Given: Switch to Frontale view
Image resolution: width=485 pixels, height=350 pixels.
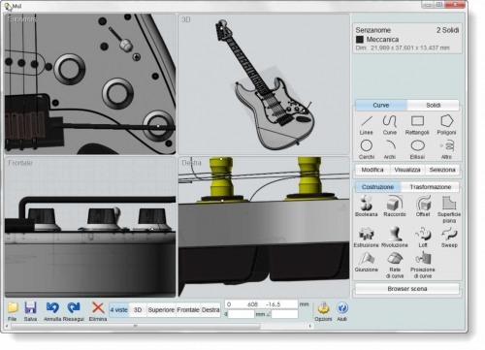Looking at the screenshot, I should coord(188,310).
